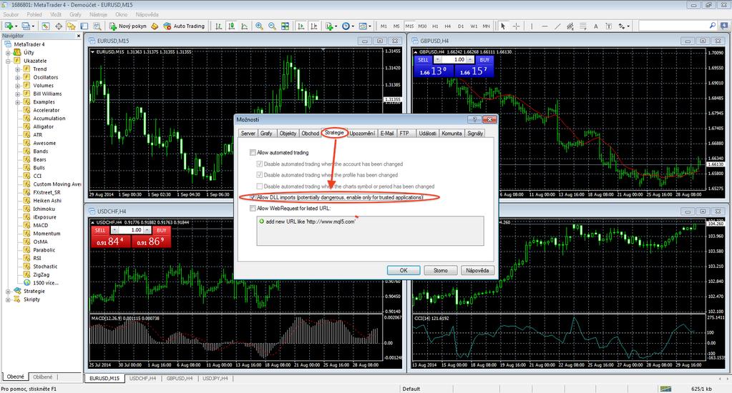Toggle Disable automated trading when charts symbol changed
The image size is (732, 393).
click(x=260, y=186)
